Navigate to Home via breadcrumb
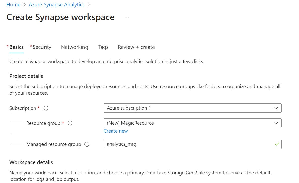The width and height of the screenshot is (299, 183). pyautogui.click(x=13, y=4)
